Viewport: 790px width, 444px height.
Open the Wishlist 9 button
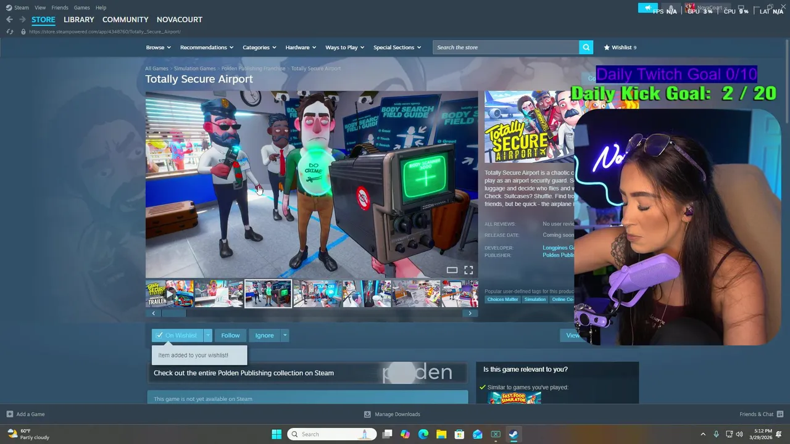(x=620, y=47)
